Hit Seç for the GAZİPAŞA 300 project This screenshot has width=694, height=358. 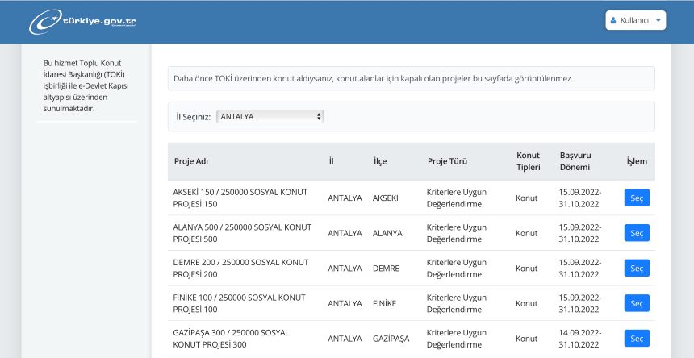[x=636, y=339]
